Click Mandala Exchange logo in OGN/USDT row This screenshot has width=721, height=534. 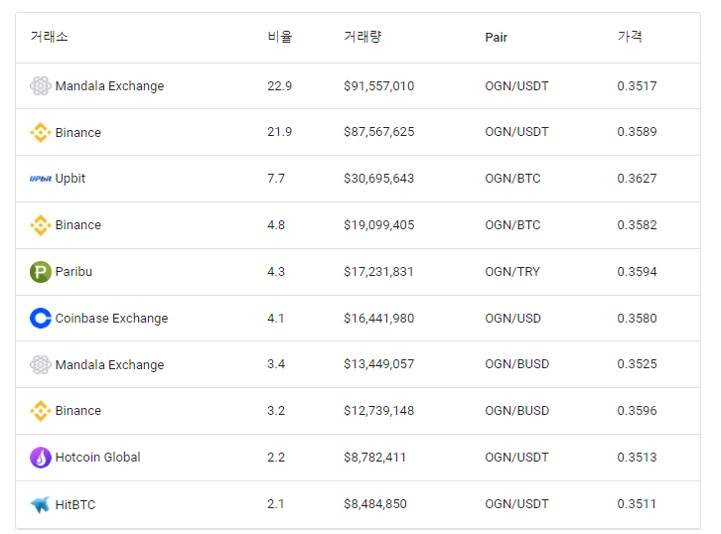[x=41, y=86]
